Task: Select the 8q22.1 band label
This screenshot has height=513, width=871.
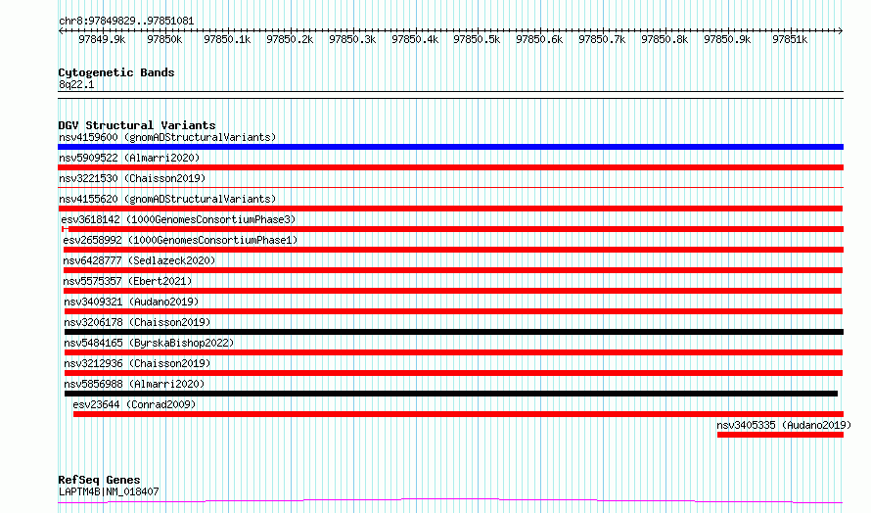Action: 76,85
